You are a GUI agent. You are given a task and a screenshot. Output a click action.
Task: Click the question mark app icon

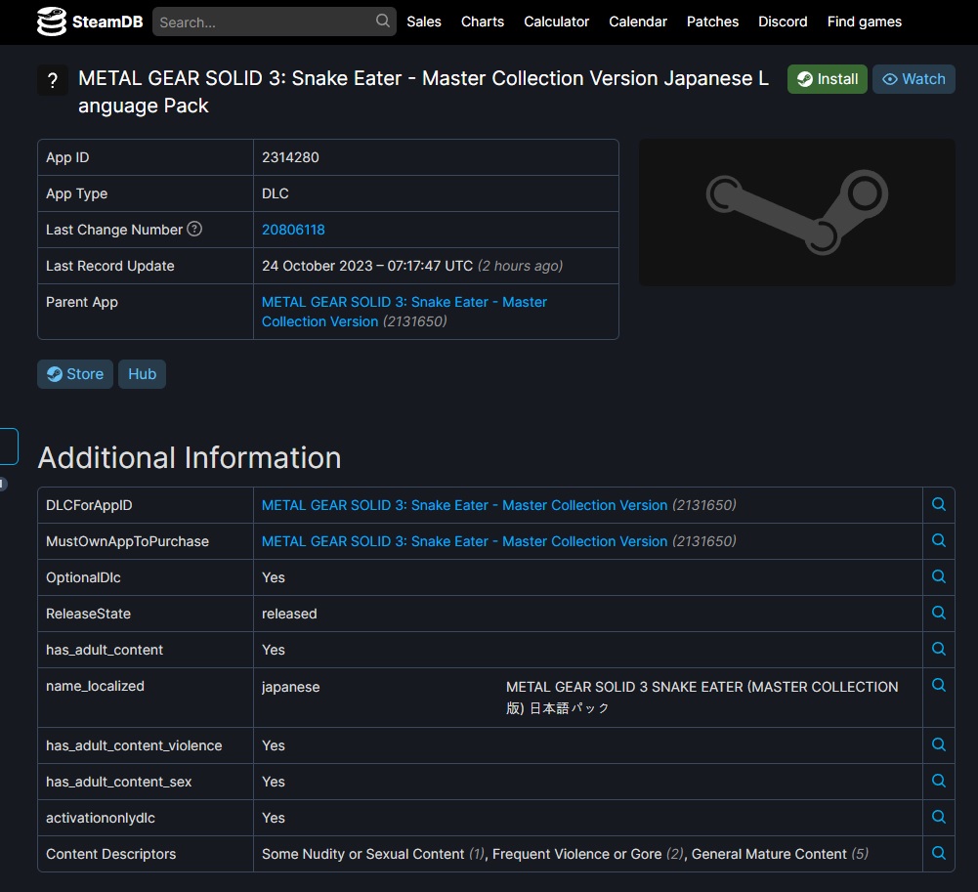pos(53,81)
